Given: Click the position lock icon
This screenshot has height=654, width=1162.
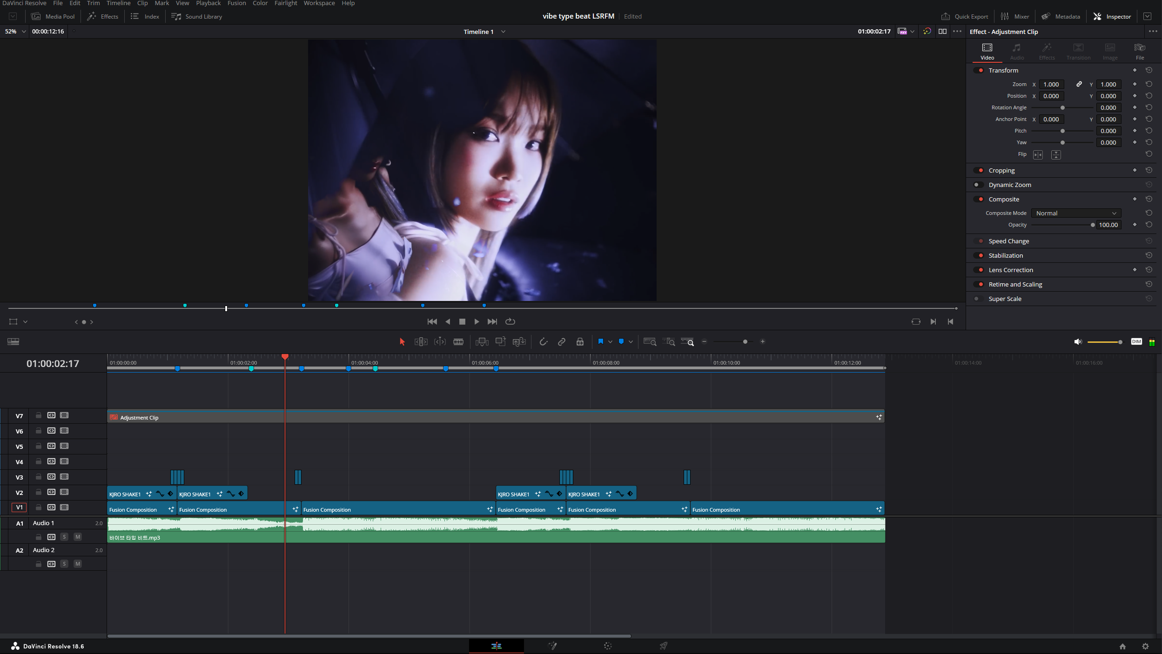Looking at the screenshot, I should (x=580, y=342).
